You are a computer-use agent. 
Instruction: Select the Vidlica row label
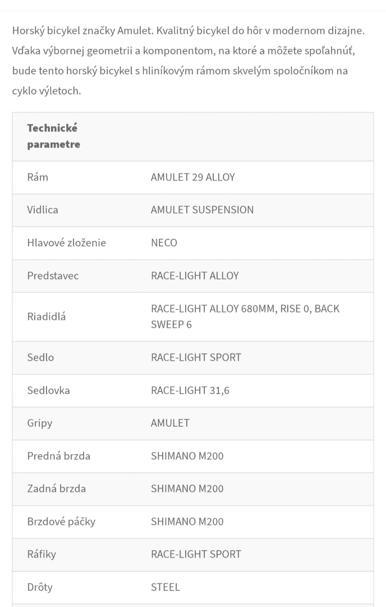click(43, 210)
